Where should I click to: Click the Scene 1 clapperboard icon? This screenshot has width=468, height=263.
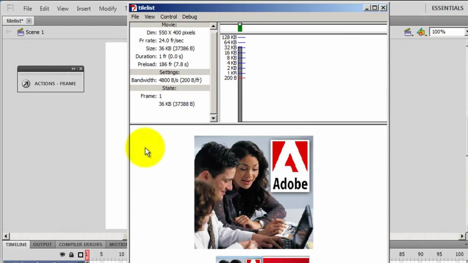(x=20, y=32)
